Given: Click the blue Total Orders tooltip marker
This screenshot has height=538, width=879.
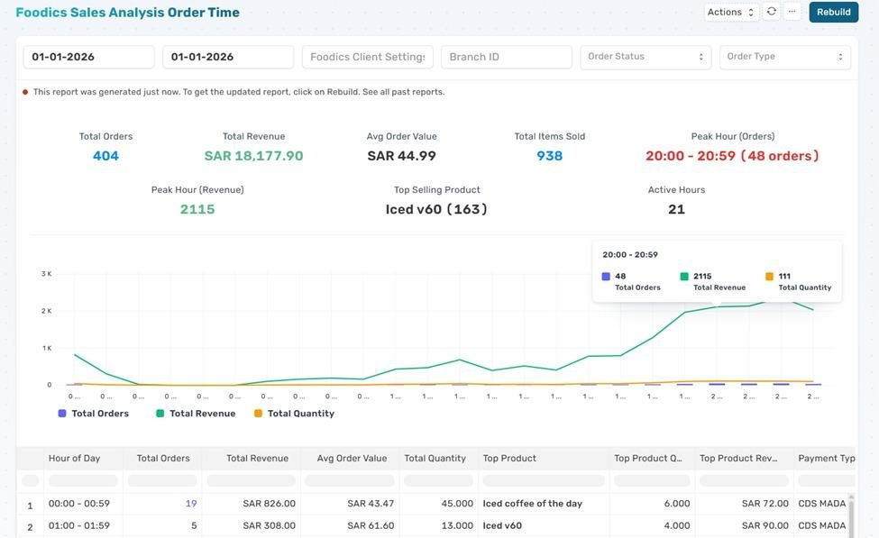Looking at the screenshot, I should [x=606, y=277].
